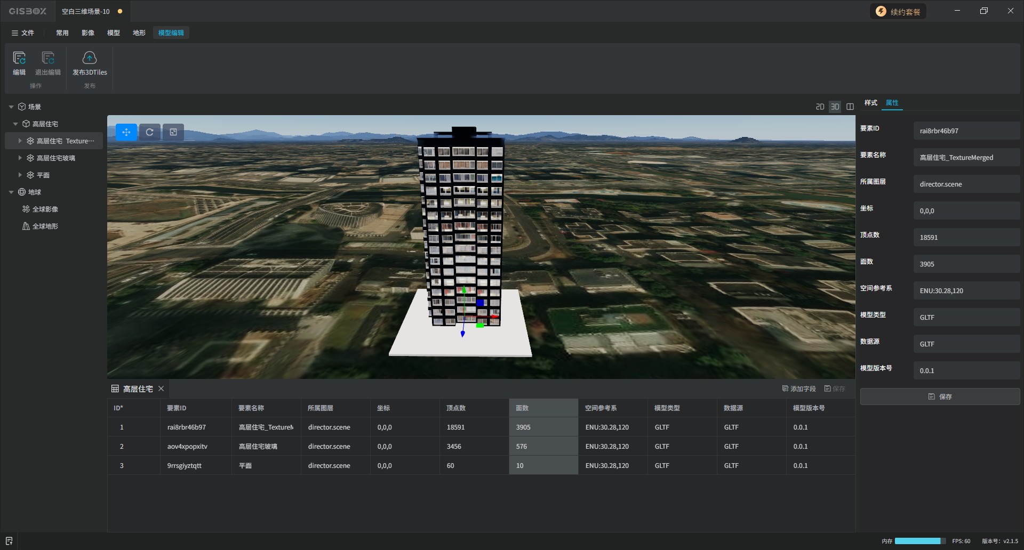The image size is (1024, 550).
Task: Open the log icon in status bar
Action: coord(9,541)
